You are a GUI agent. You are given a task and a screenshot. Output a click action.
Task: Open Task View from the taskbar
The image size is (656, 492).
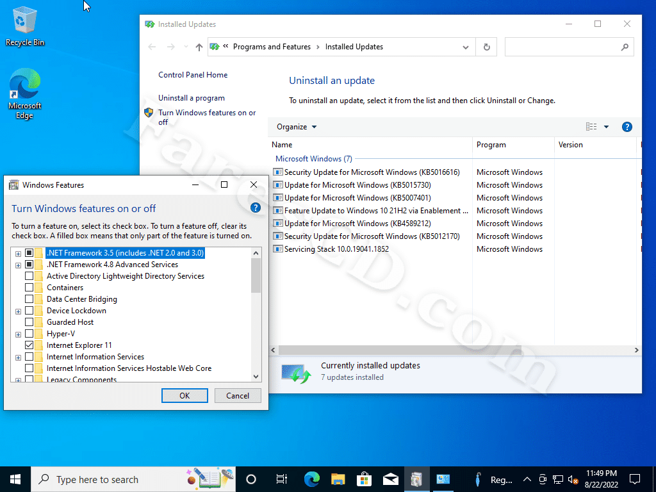point(282,479)
